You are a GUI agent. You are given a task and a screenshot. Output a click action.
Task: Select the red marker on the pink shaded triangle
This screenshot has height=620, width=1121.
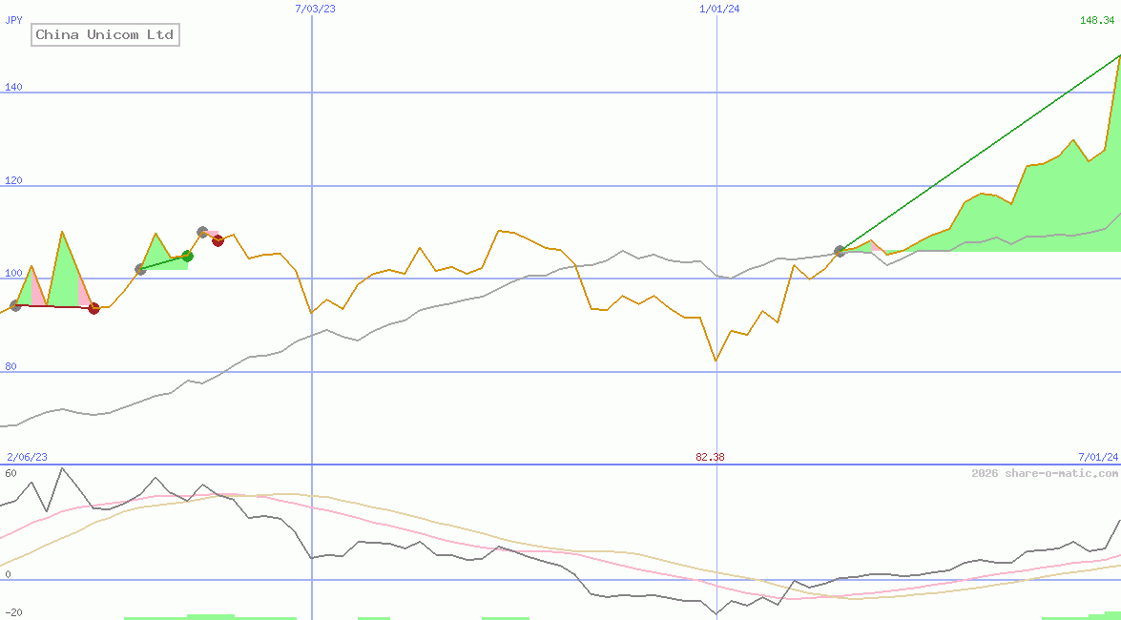(x=218, y=241)
